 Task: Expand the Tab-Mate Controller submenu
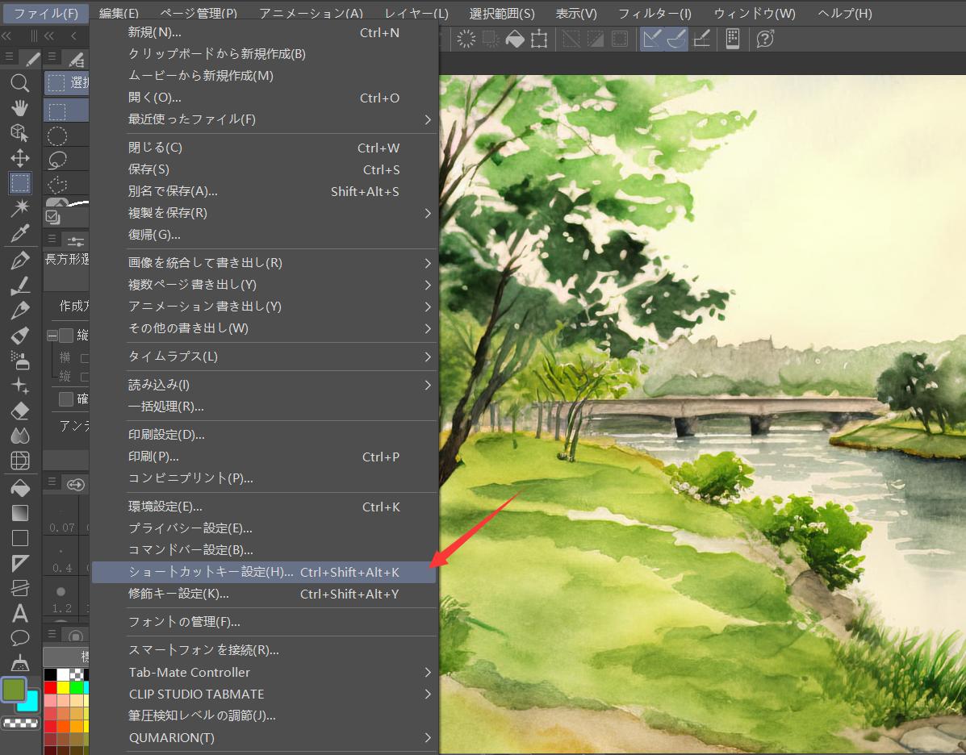(x=264, y=673)
